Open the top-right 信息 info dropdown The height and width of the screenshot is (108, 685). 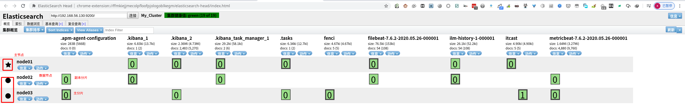pos(675,16)
